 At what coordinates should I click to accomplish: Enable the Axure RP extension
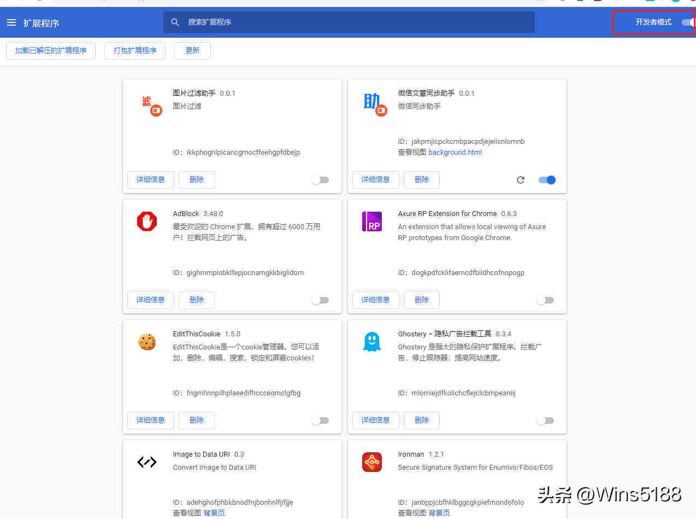point(545,300)
